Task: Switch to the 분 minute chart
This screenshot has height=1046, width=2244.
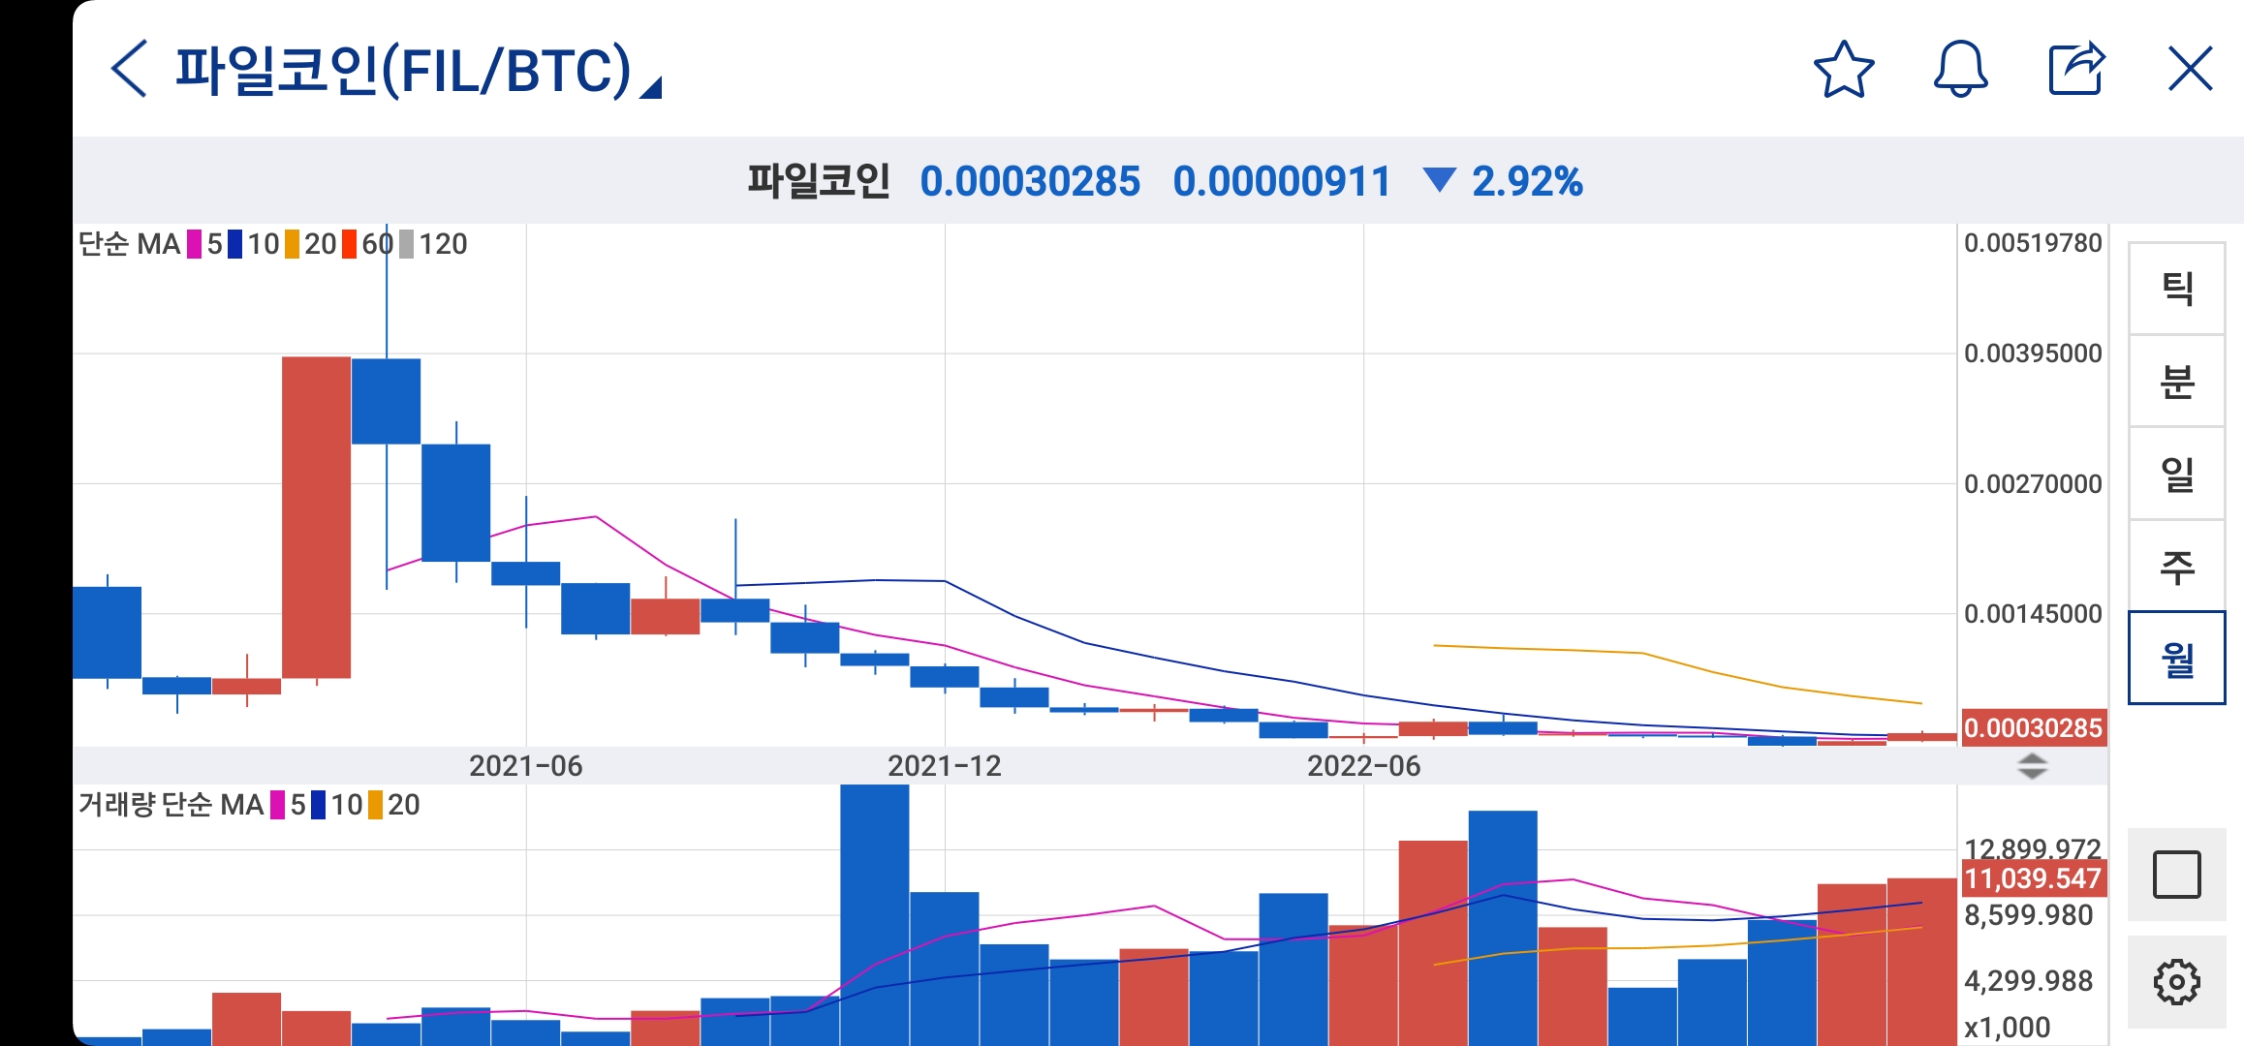Action: click(x=2176, y=382)
